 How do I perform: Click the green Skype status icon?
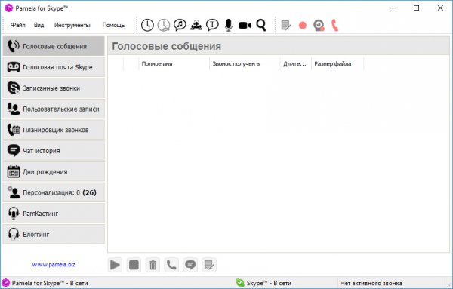click(240, 283)
